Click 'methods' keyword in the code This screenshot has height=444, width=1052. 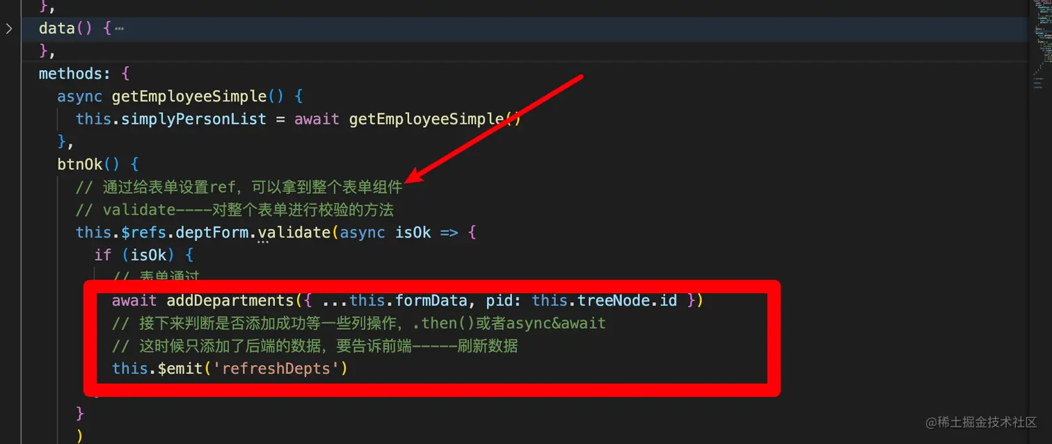(x=71, y=73)
